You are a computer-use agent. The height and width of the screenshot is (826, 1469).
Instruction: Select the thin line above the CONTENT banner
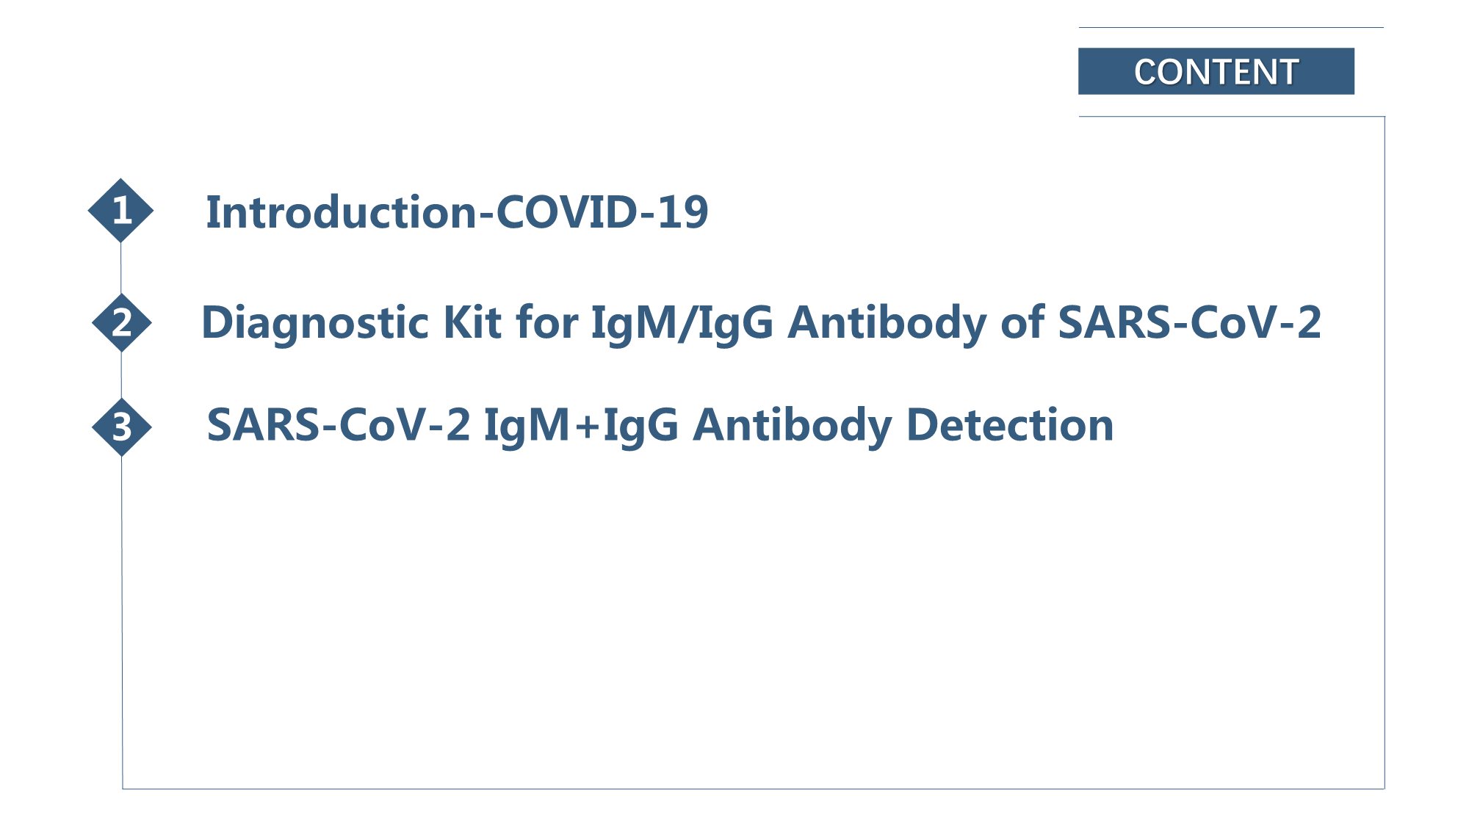coord(1231,28)
